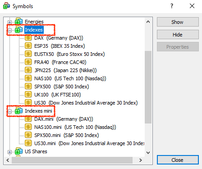The image size is (202, 169).
Task: Open the question mark help button
Action: pyautogui.click(x=172, y=6)
